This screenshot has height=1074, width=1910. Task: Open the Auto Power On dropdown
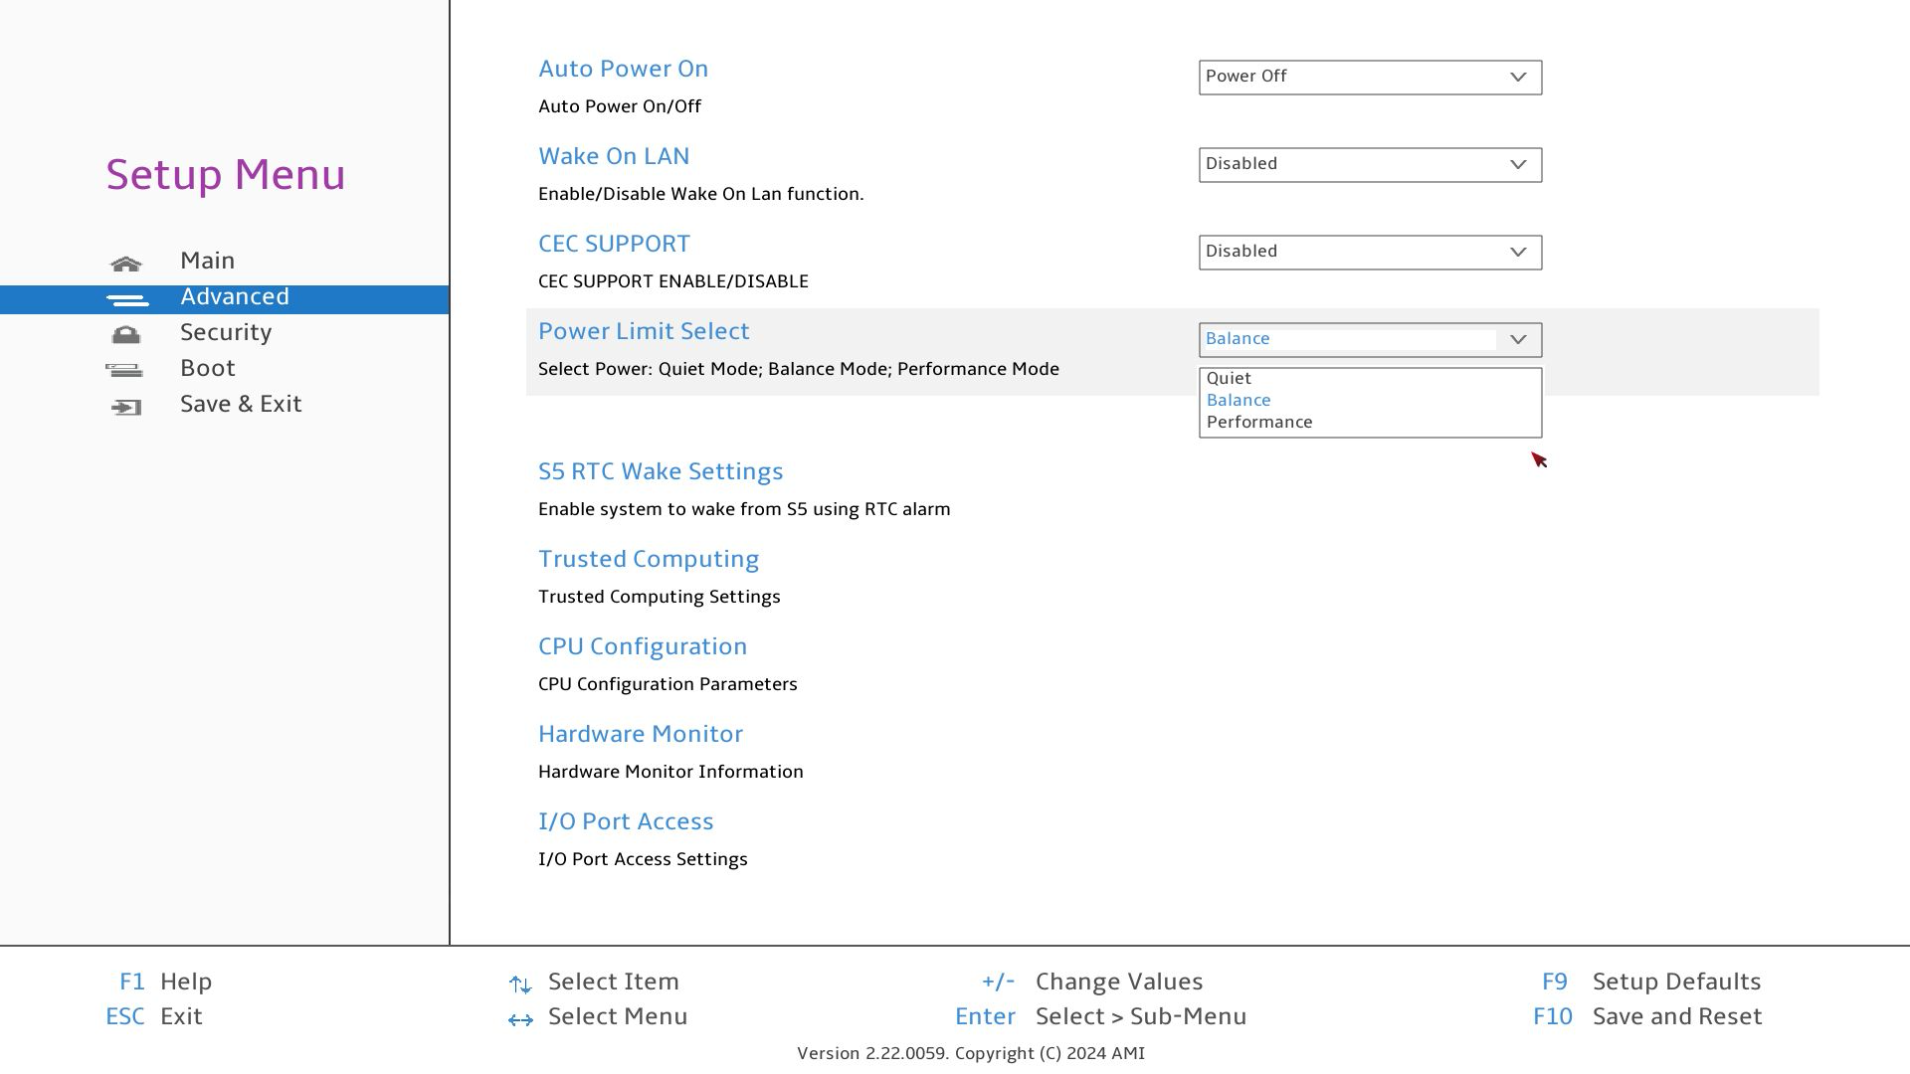click(x=1369, y=78)
